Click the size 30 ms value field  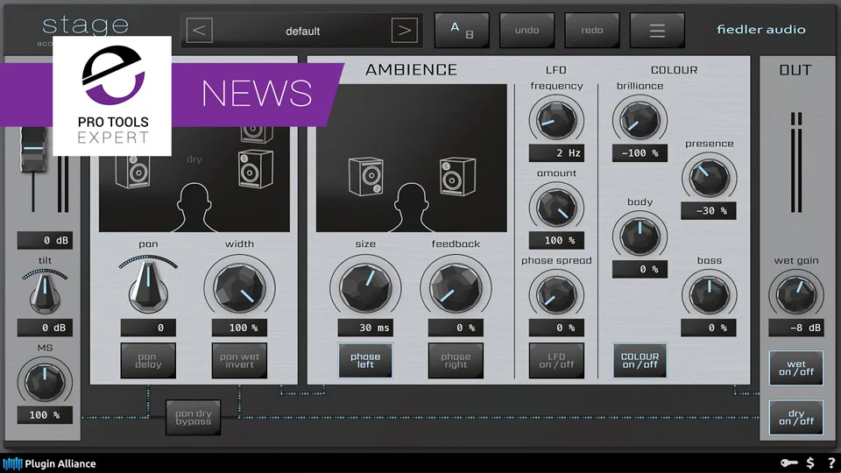click(365, 327)
